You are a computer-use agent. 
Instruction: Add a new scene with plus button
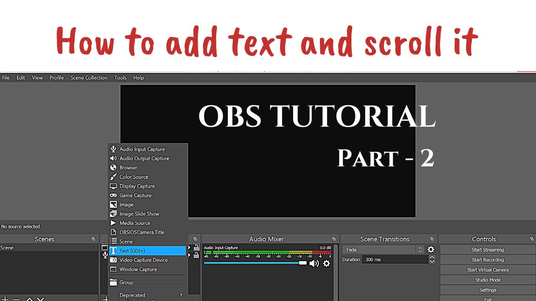click(5, 299)
